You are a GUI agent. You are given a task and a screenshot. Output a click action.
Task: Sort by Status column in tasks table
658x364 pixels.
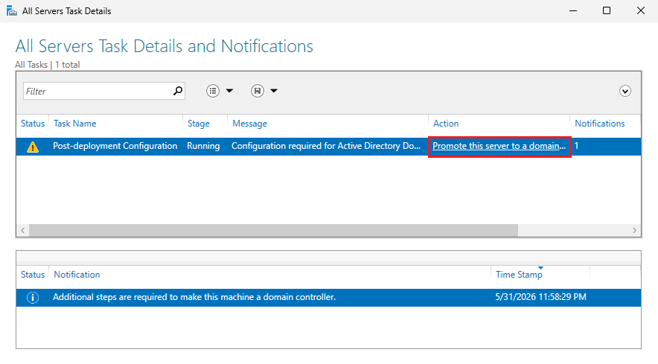pyautogui.click(x=33, y=124)
